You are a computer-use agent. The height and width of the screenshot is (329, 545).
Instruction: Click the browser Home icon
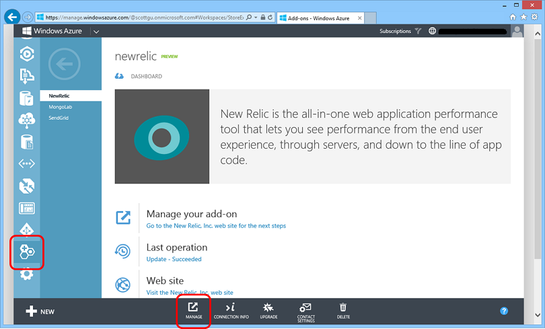point(513,17)
